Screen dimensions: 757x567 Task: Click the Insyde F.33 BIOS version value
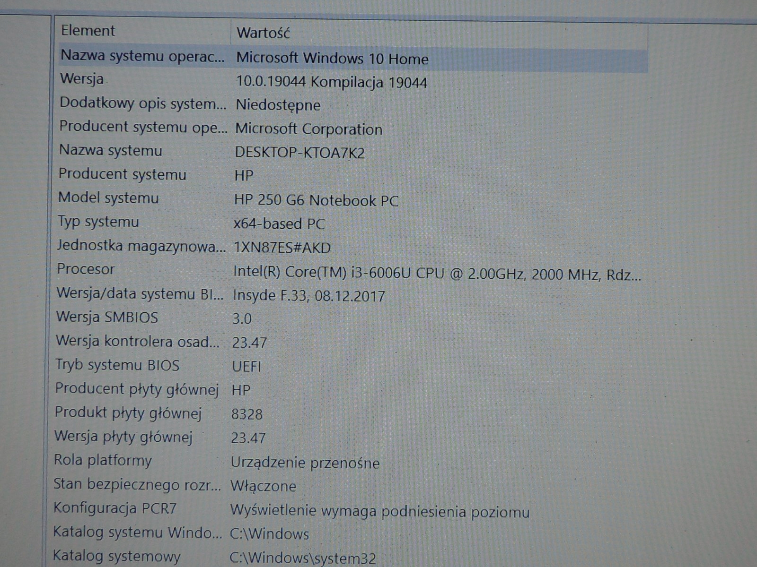point(308,296)
